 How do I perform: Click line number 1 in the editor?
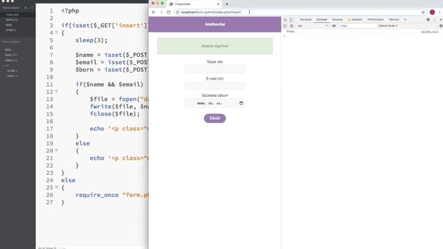coord(51,11)
